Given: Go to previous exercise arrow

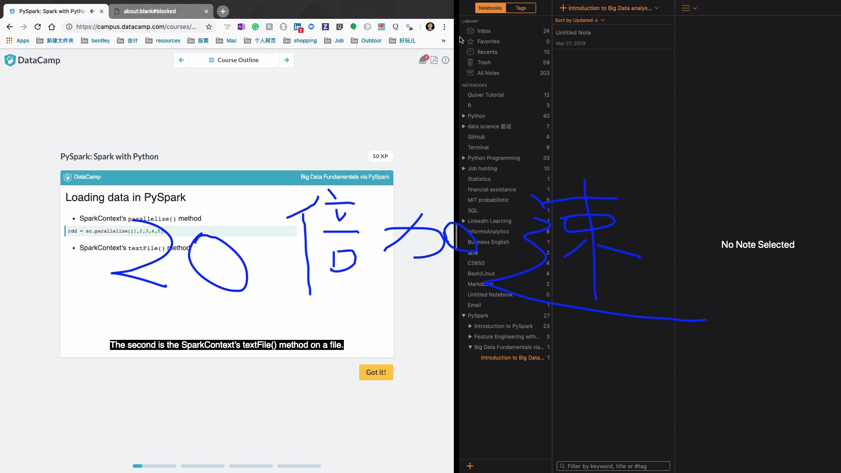Looking at the screenshot, I should tap(181, 60).
